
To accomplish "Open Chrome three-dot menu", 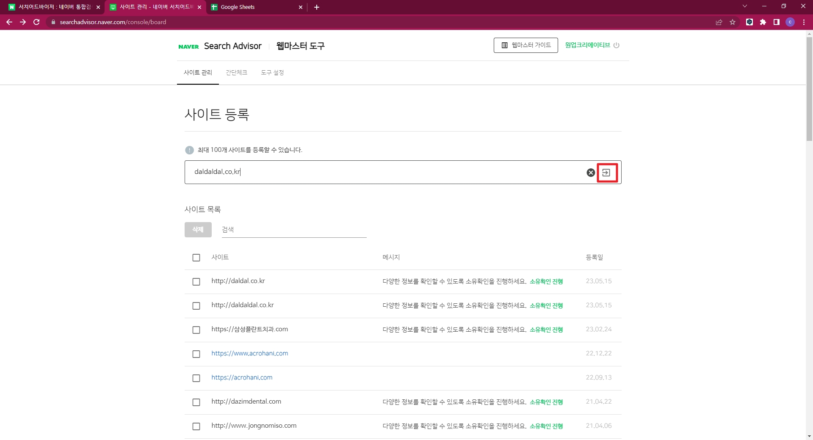I will (804, 22).
